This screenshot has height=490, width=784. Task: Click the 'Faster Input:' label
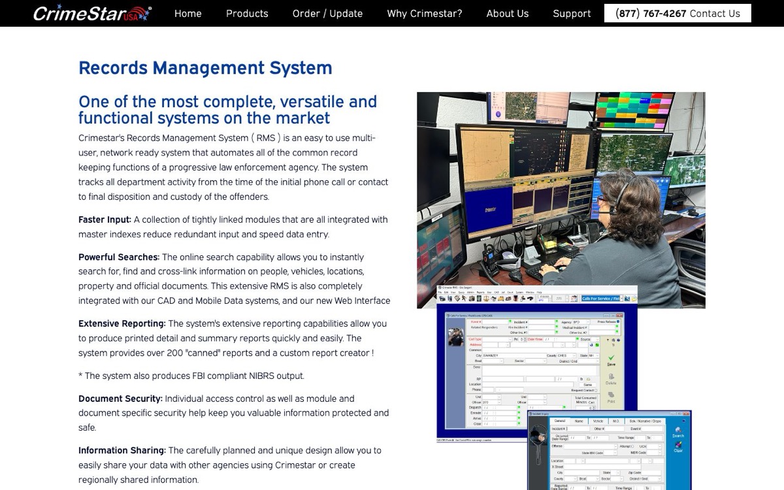(105, 220)
